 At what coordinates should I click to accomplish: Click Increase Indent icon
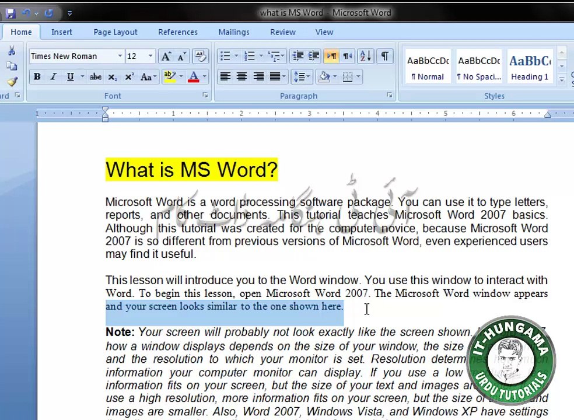coord(314,56)
